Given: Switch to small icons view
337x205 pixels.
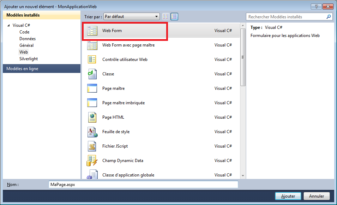Looking at the screenshot, I should [166, 17].
